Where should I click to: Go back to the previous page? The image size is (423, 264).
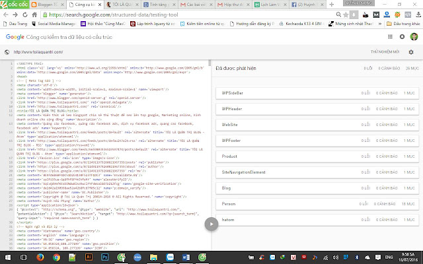click(x=6, y=15)
